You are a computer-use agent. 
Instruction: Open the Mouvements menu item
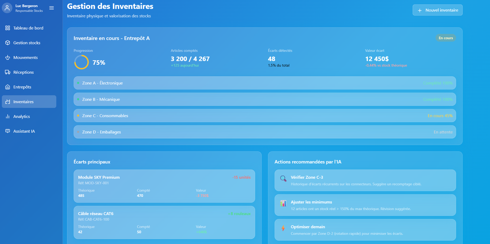click(x=25, y=58)
